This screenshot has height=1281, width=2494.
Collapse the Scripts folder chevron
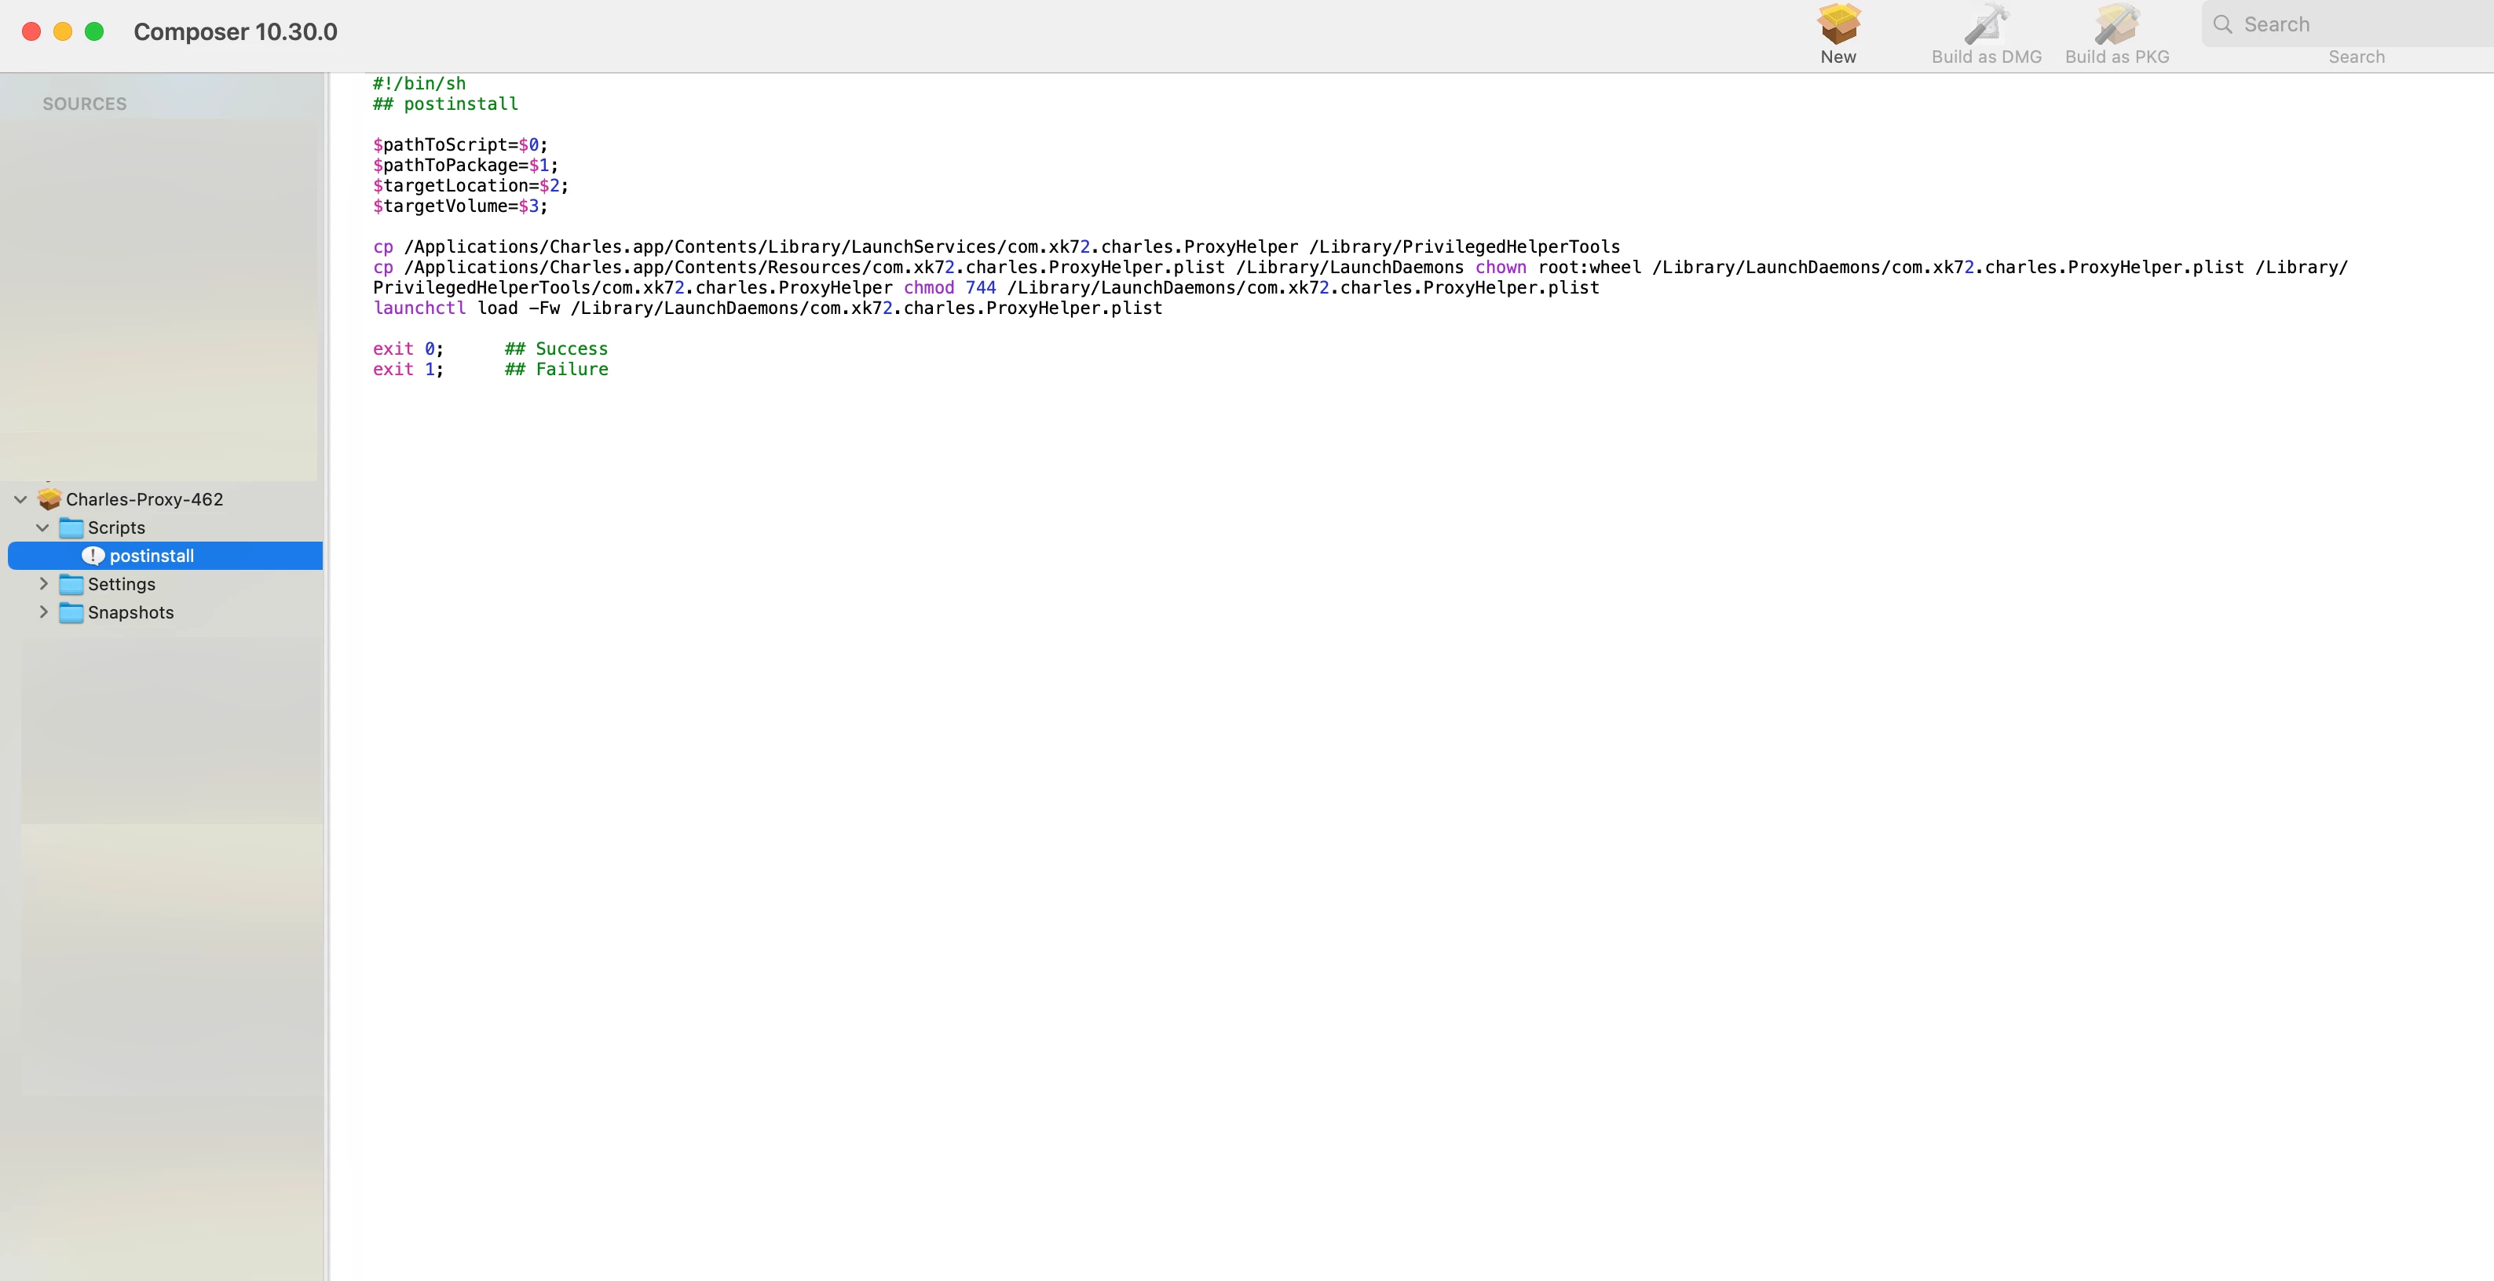click(42, 527)
